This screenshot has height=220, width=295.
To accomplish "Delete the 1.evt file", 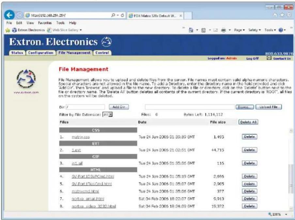I will coord(249,150).
